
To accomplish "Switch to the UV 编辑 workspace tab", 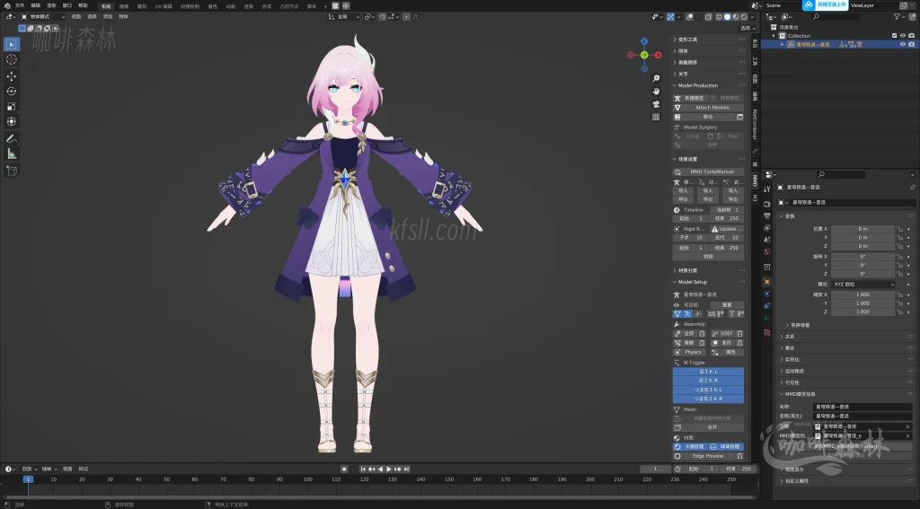I will [x=164, y=6].
